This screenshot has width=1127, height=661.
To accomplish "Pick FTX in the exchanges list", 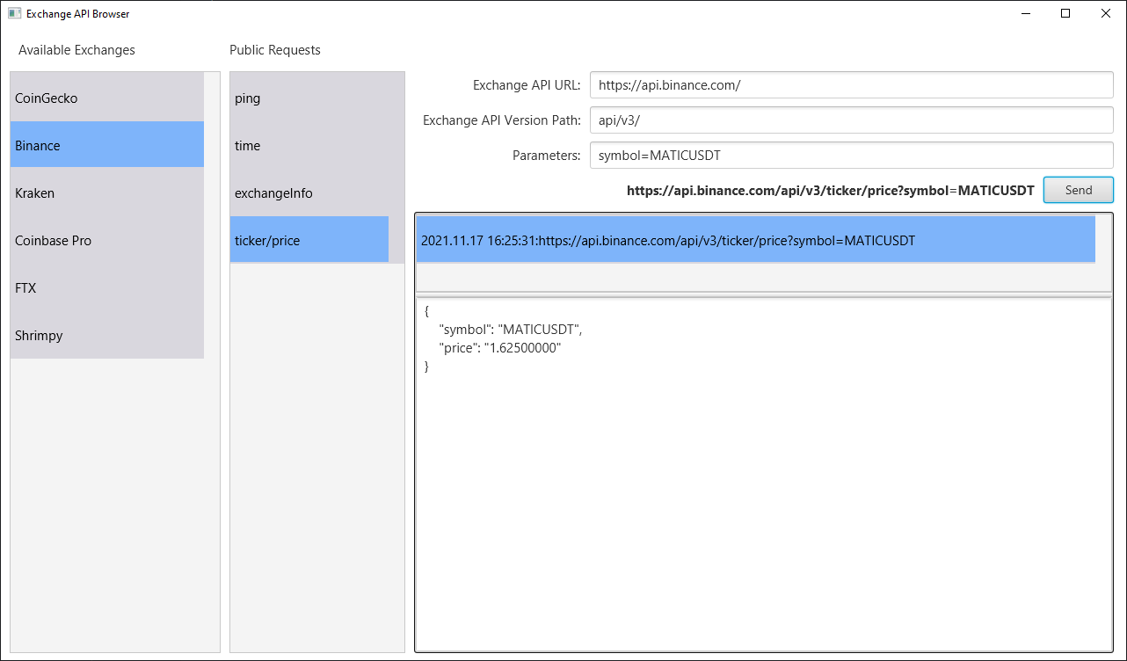I will (x=106, y=288).
